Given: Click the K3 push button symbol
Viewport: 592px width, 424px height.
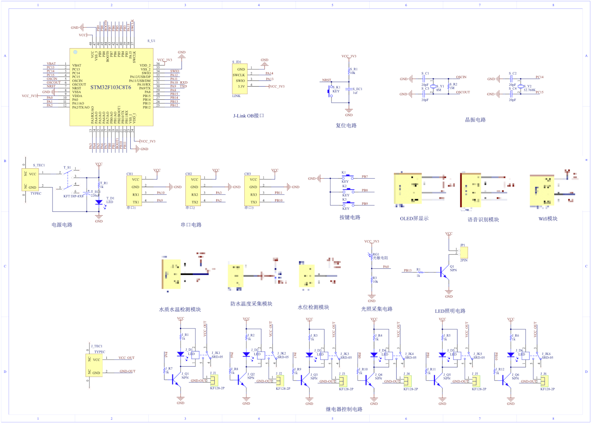Looking at the screenshot, I should [x=348, y=204].
